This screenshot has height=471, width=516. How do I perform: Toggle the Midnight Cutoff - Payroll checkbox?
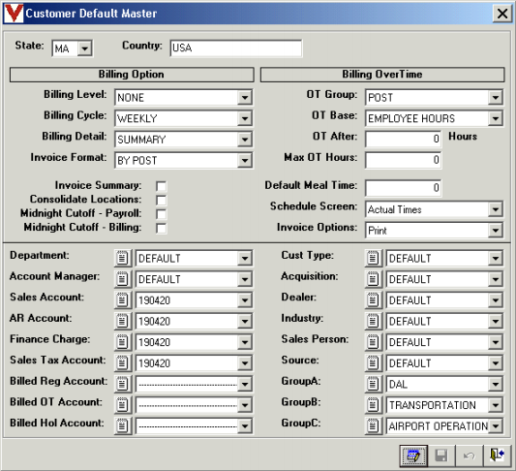(162, 214)
